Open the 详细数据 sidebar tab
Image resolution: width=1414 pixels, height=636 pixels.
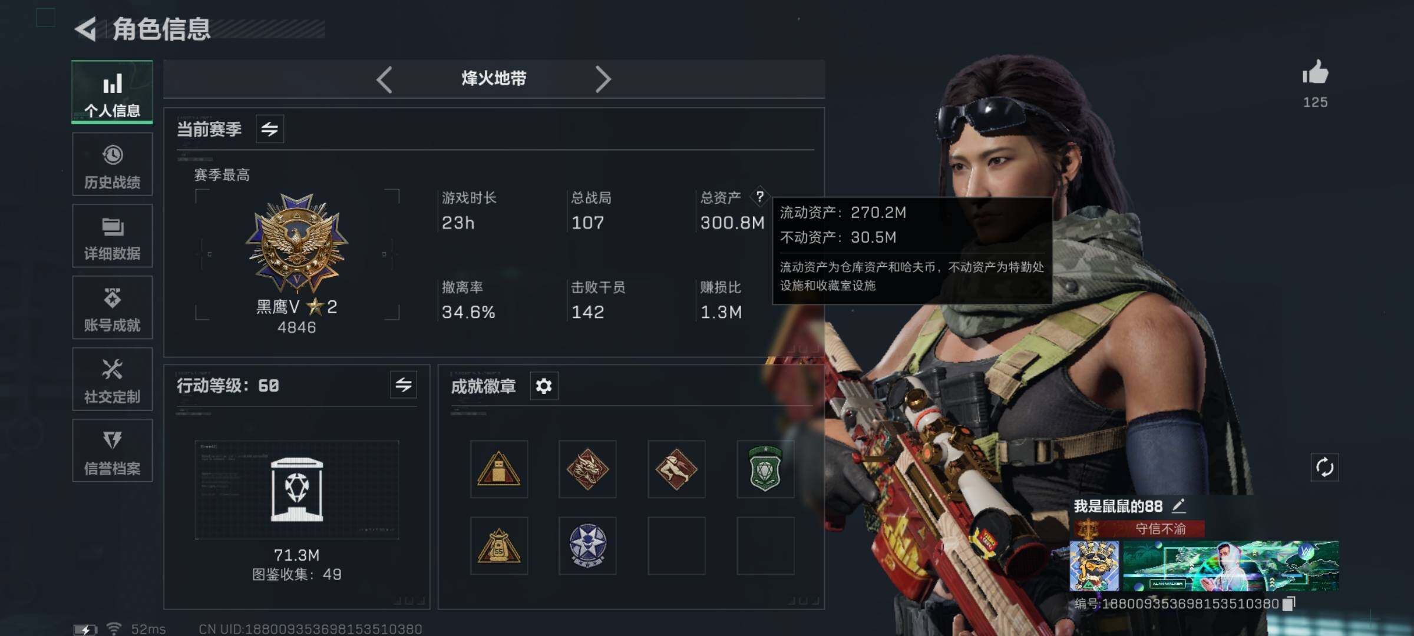[112, 236]
